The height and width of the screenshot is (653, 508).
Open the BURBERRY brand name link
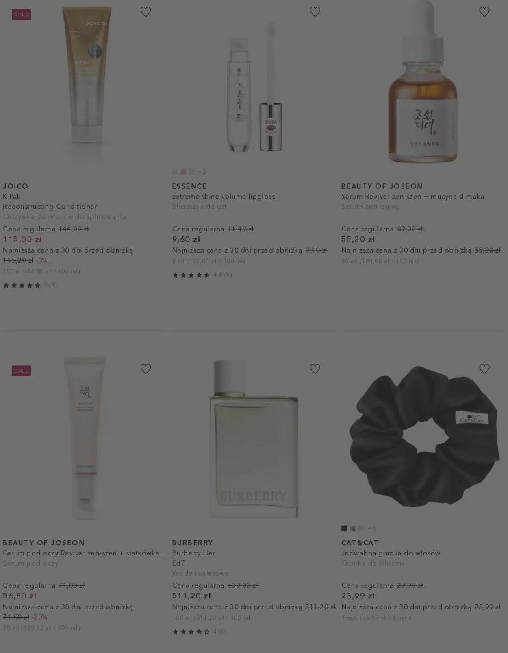192,542
